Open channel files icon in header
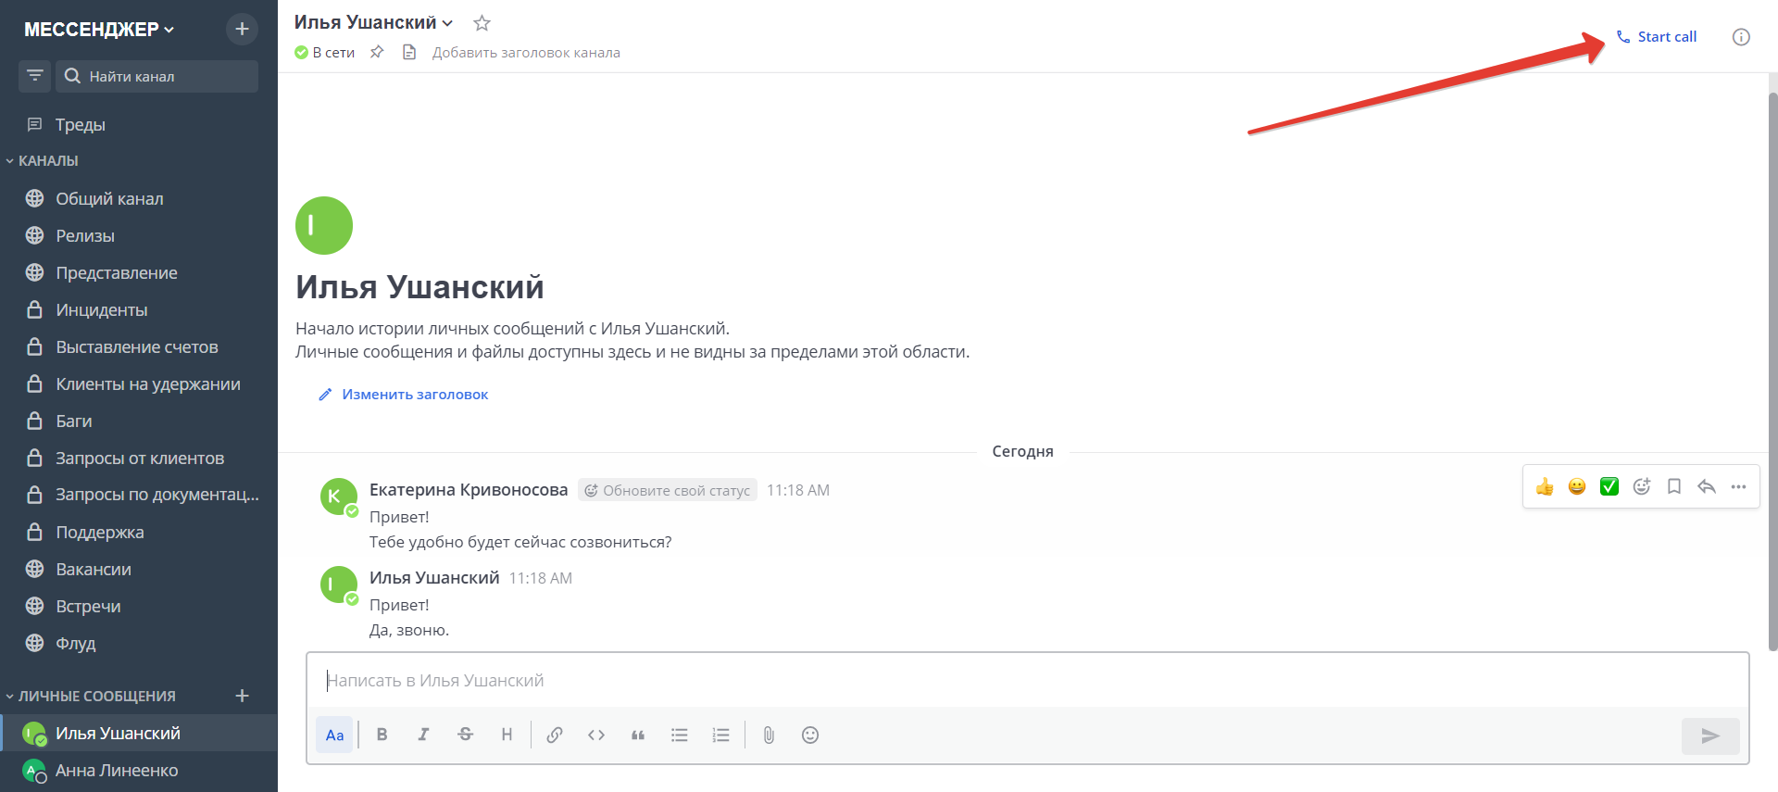 pyautogui.click(x=409, y=53)
